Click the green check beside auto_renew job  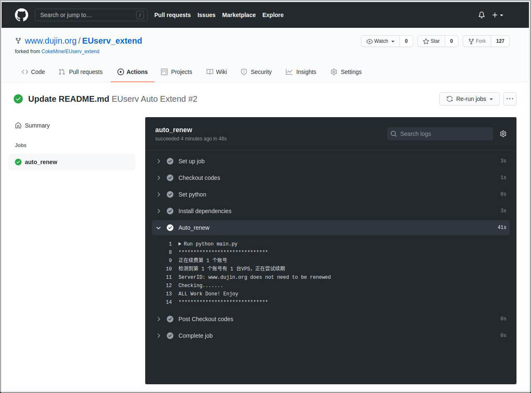pos(18,162)
